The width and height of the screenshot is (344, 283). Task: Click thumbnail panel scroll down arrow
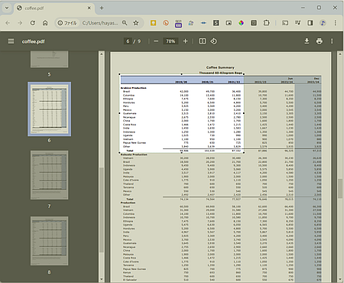(x=102, y=279)
